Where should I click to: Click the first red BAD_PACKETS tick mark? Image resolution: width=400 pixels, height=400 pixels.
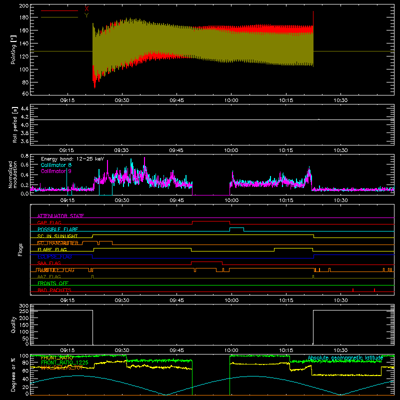(353, 290)
